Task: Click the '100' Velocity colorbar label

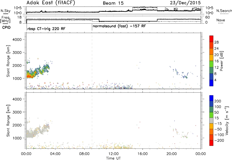Action: point(218,107)
